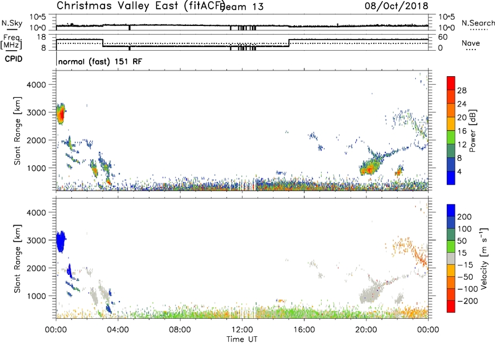Click the '08:00' time axis tick label
This screenshot has width=495, height=343.
point(180,330)
